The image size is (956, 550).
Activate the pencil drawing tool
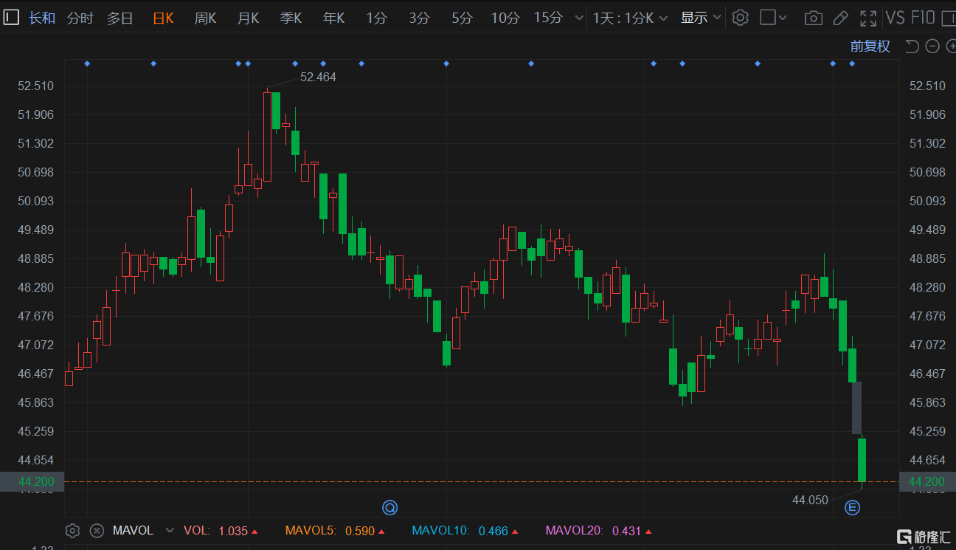(x=840, y=18)
